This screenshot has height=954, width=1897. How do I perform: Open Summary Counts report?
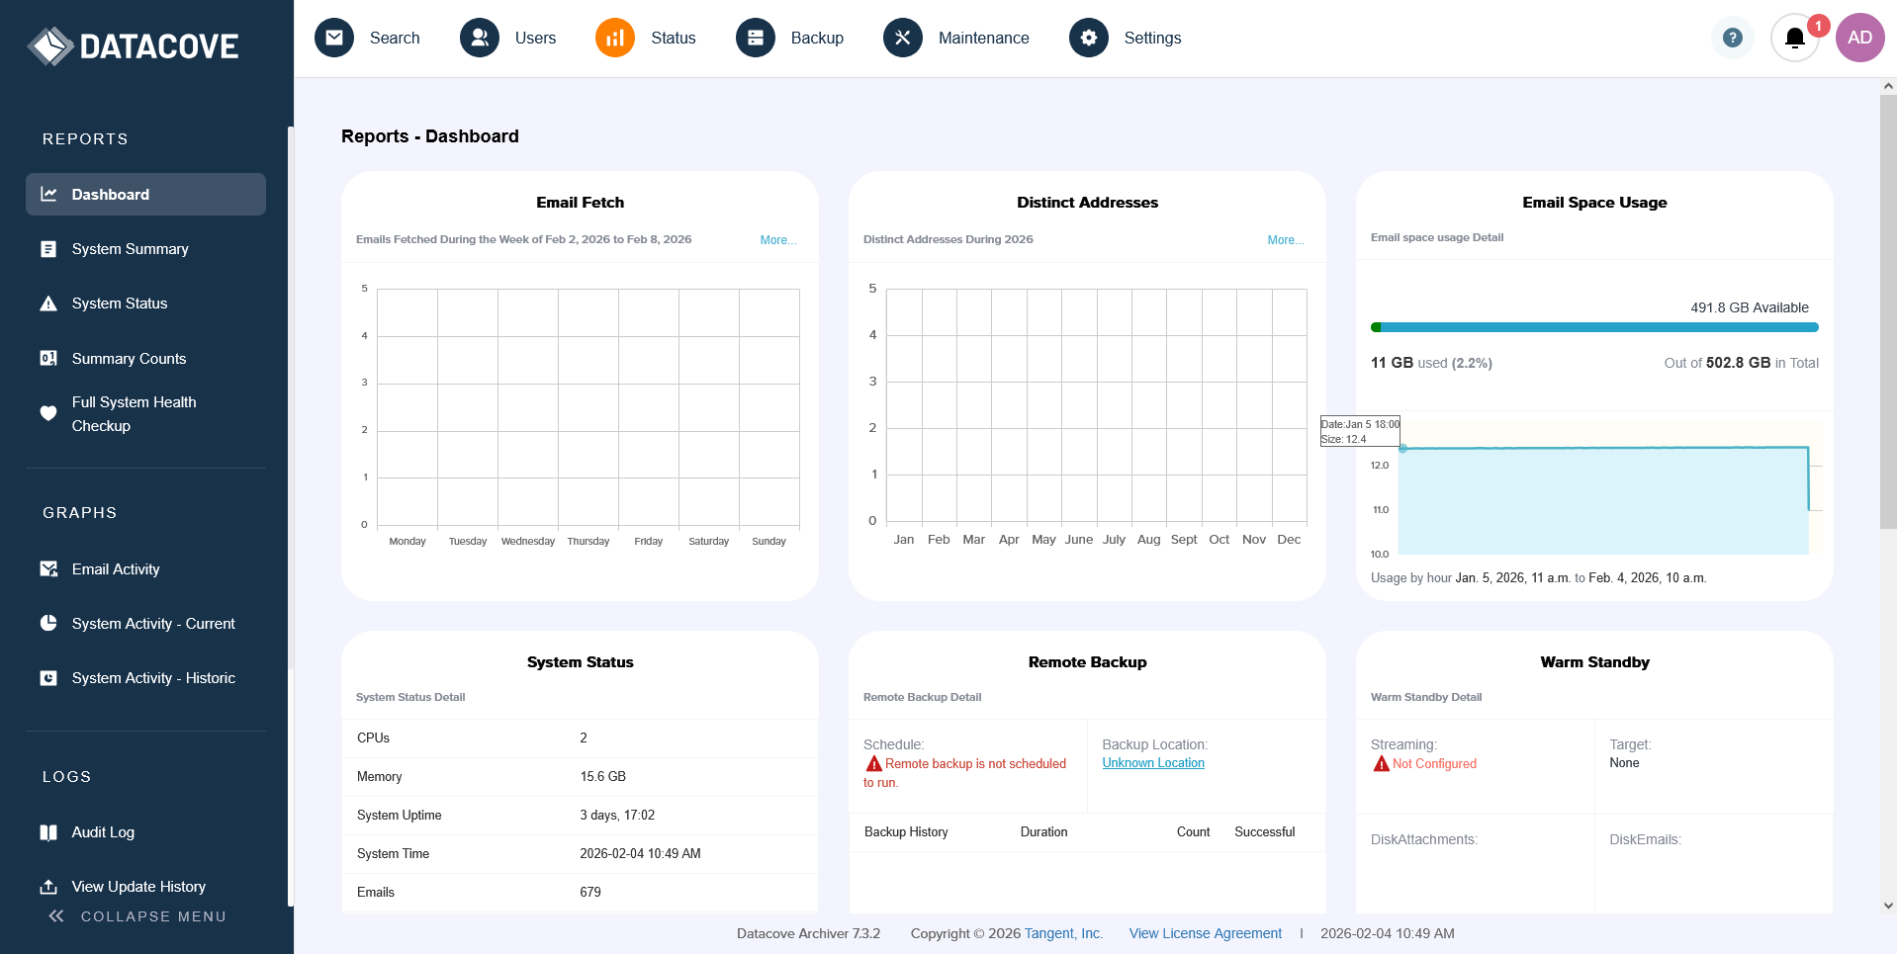tap(129, 359)
